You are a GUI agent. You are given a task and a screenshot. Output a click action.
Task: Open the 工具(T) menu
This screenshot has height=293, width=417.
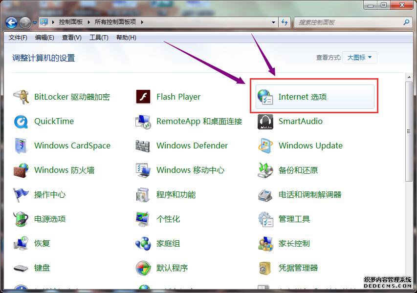pos(99,38)
